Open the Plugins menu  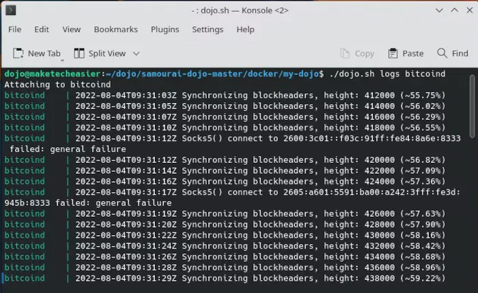(165, 29)
